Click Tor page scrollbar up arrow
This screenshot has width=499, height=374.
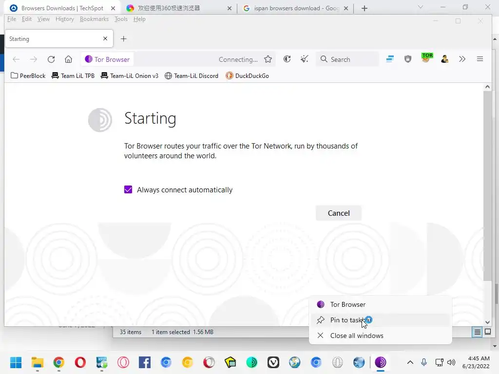click(x=487, y=87)
